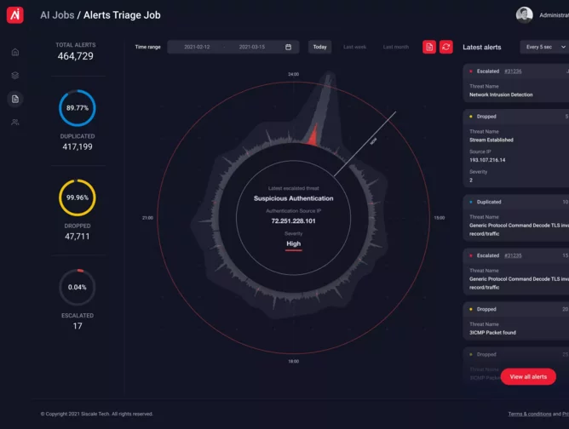Click the Suspicious Authentication threat title
The height and width of the screenshot is (429, 569).
point(293,198)
